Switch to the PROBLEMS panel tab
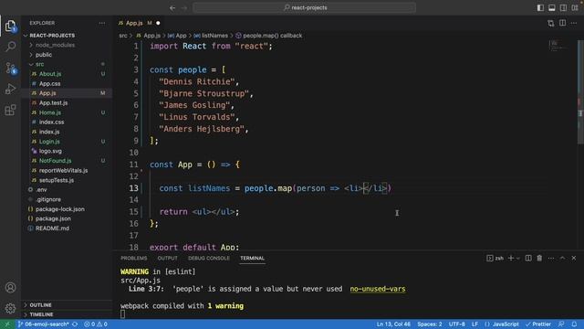The width and height of the screenshot is (584, 329). [x=134, y=258]
